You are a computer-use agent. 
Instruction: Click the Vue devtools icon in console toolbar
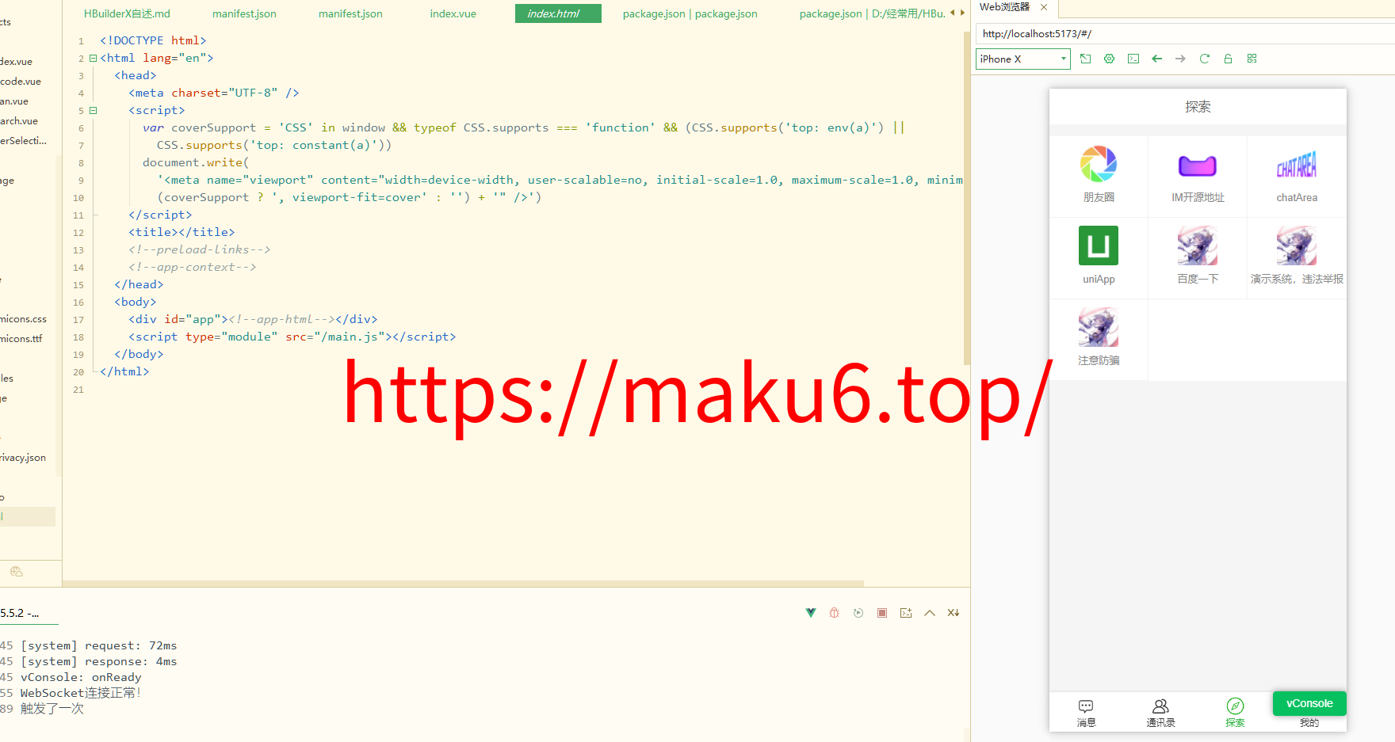click(811, 613)
